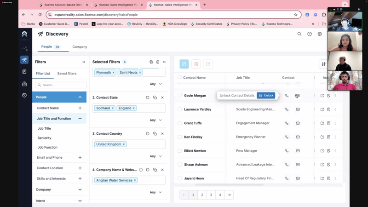
Task: Collapse Job Title and Function filter
Action: [x=80, y=119]
